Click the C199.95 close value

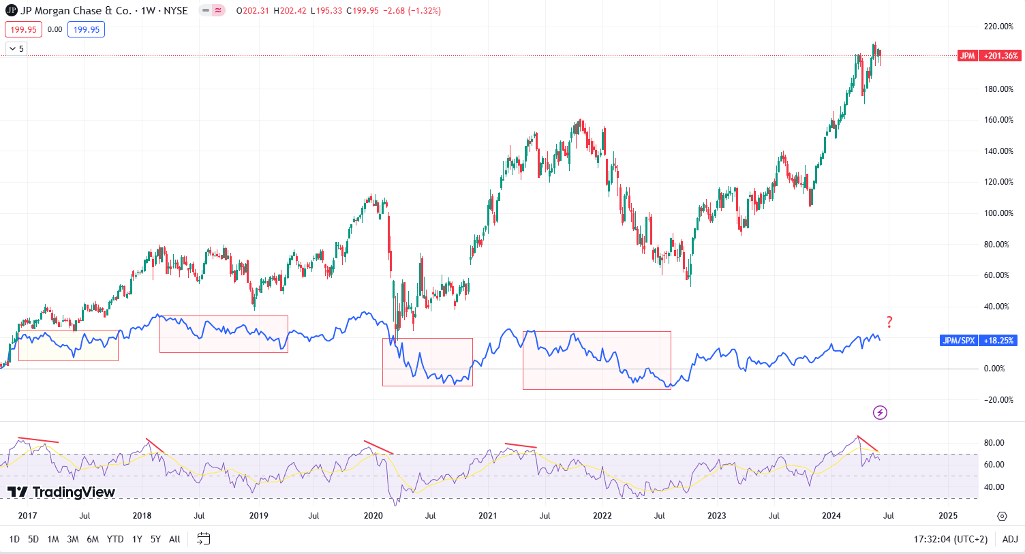point(363,11)
